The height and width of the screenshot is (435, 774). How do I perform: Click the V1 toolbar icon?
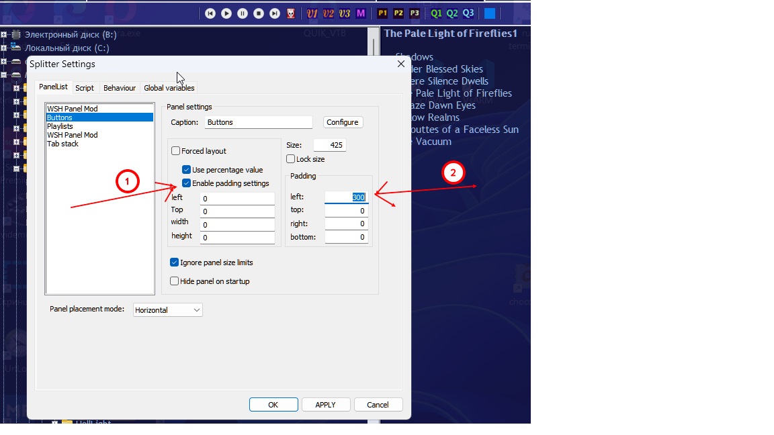click(312, 13)
